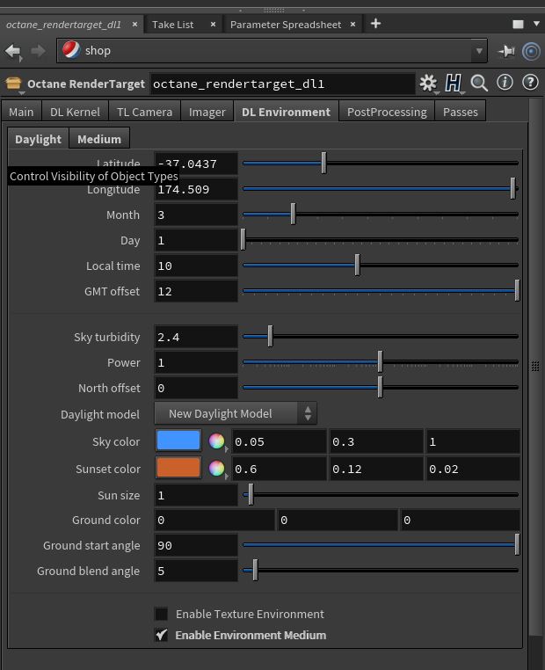Switch to the DL Kernel tab
This screenshot has width=545, height=670.
(75, 112)
